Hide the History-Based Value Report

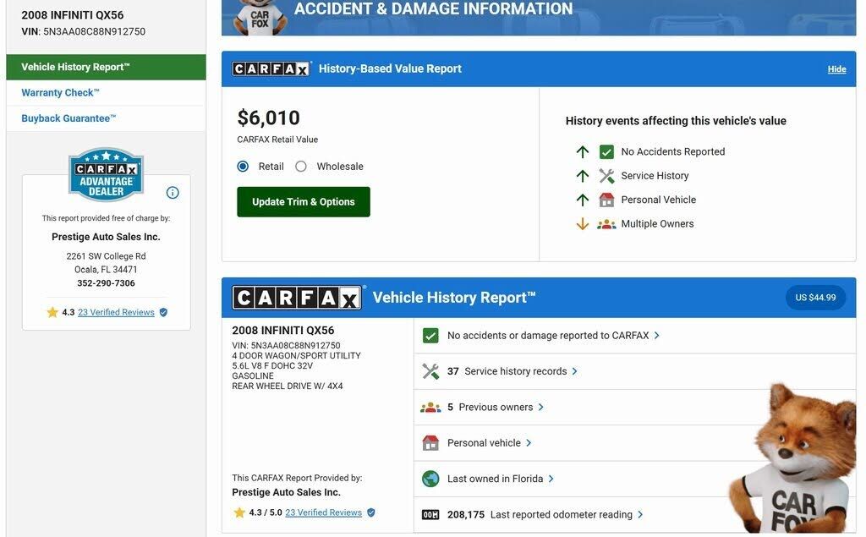836,69
